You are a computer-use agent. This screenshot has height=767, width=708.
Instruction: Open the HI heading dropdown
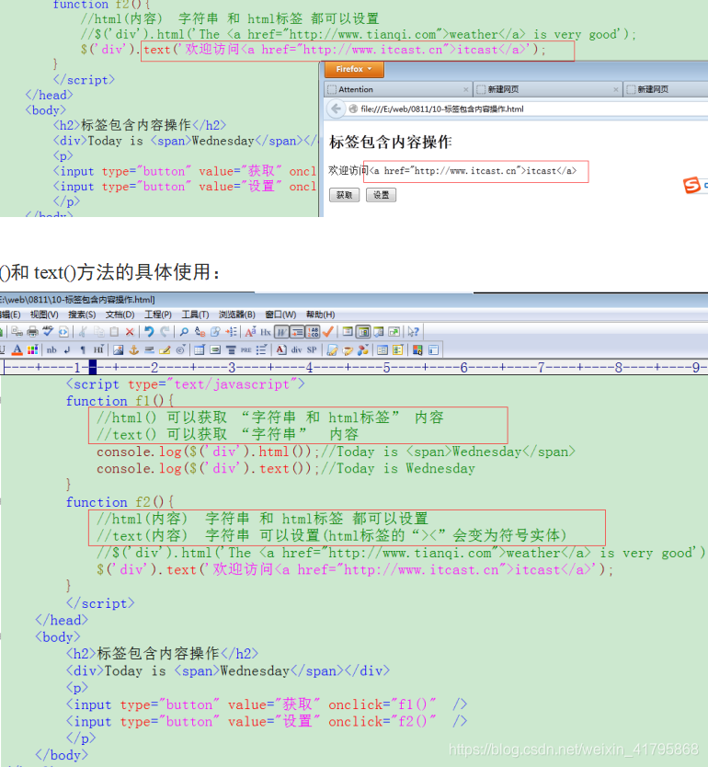click(98, 349)
